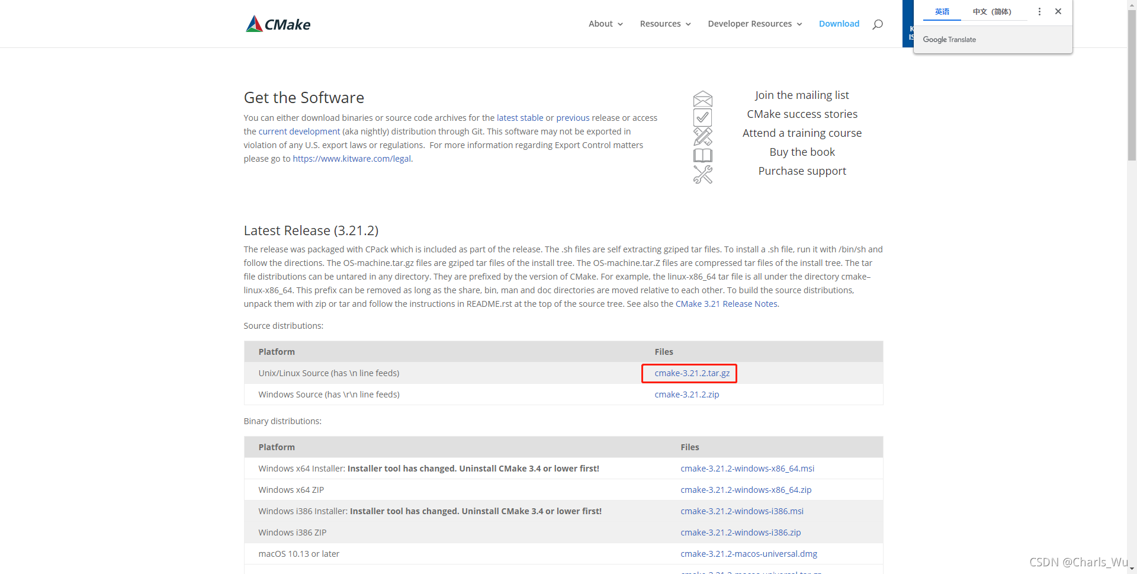Select the Unix/Linux Source platform text

tap(329, 373)
